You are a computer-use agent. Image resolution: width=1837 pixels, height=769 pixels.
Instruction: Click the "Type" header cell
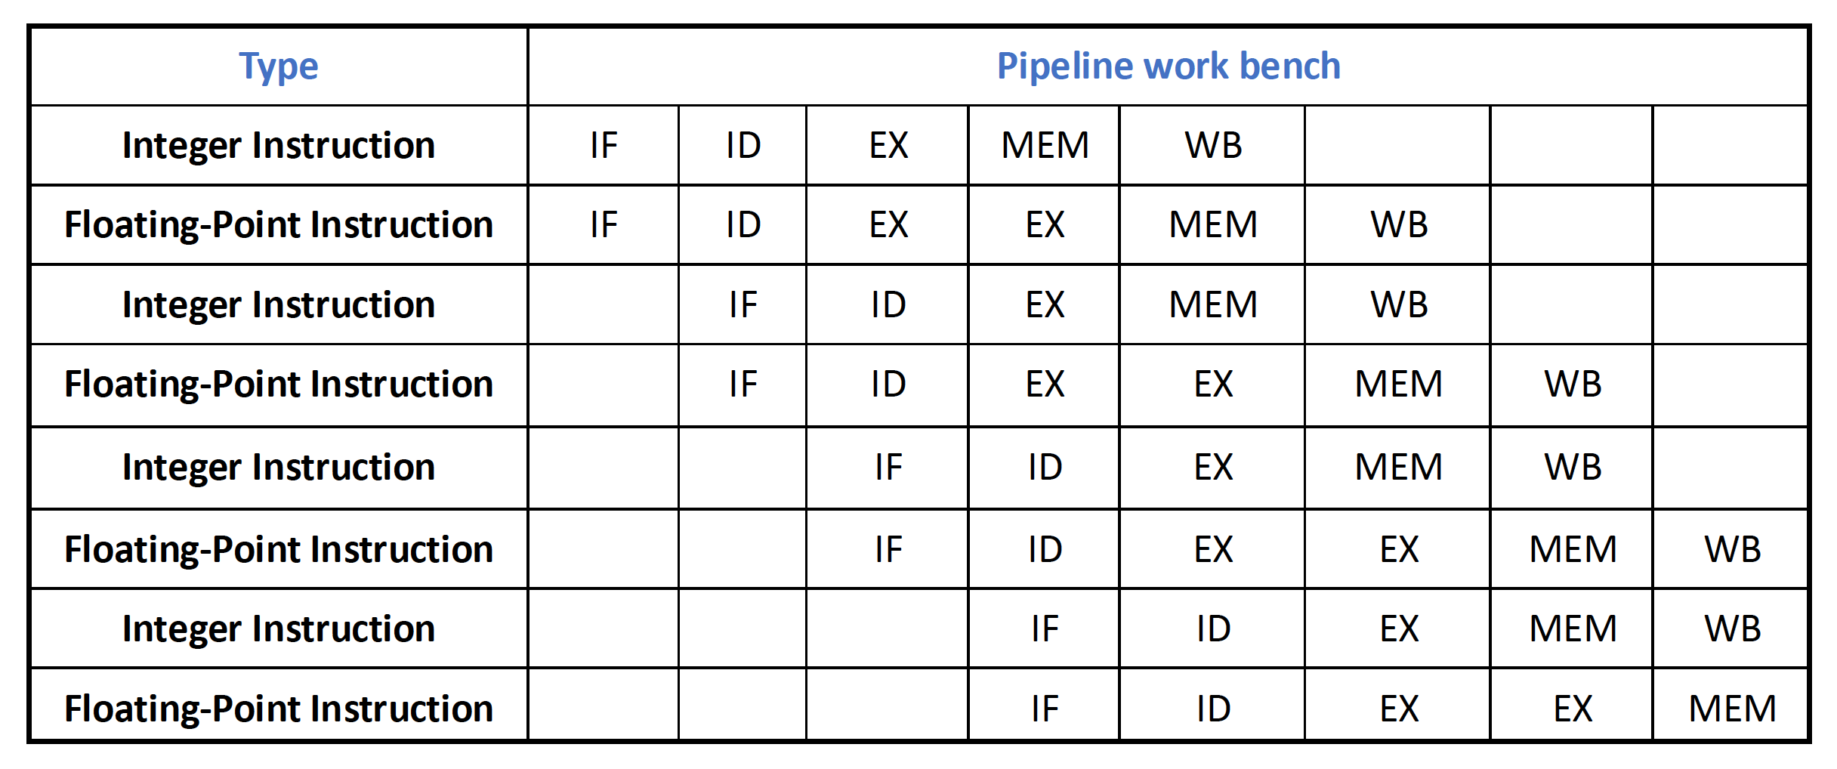(x=278, y=66)
